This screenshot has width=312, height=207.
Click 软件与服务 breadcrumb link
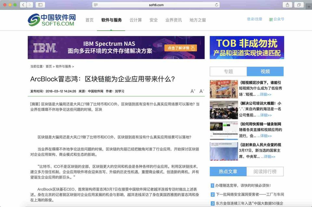pyautogui.click(x=63, y=67)
